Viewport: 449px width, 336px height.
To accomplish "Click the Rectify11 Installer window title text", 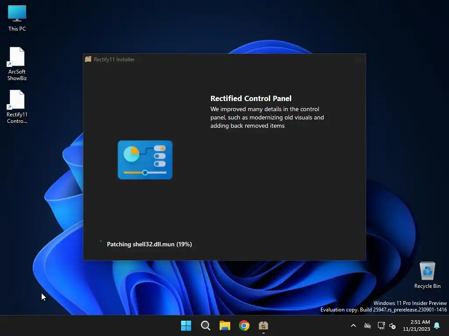I will (114, 59).
